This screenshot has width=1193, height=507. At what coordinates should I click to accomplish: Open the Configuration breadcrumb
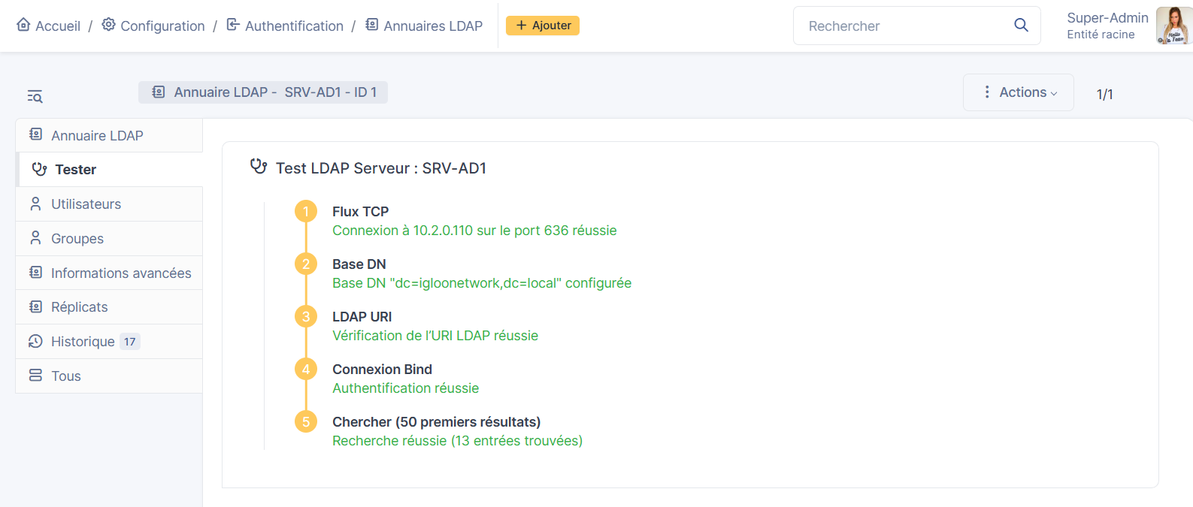[153, 26]
